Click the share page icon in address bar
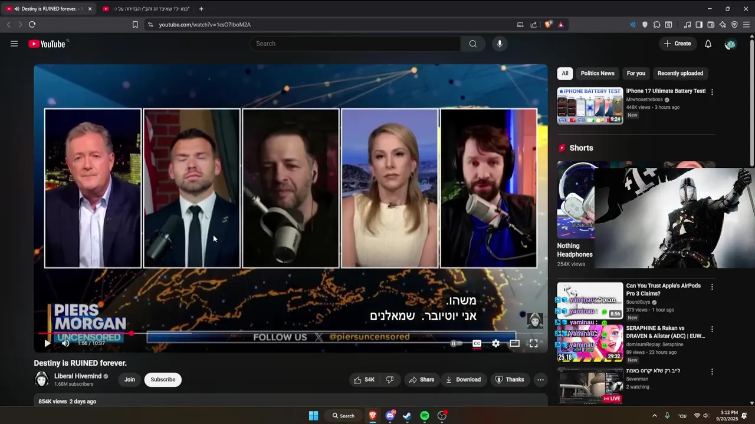The width and height of the screenshot is (755, 424). point(534,25)
